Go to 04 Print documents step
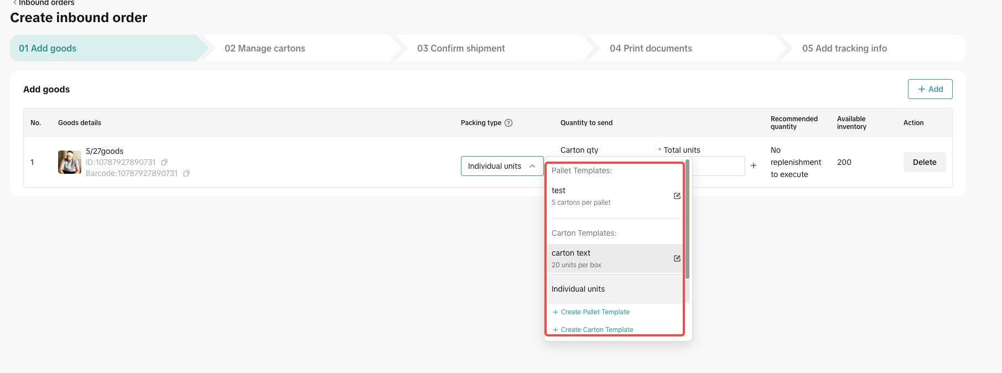Viewport: 1002px width, 373px height. coord(650,48)
